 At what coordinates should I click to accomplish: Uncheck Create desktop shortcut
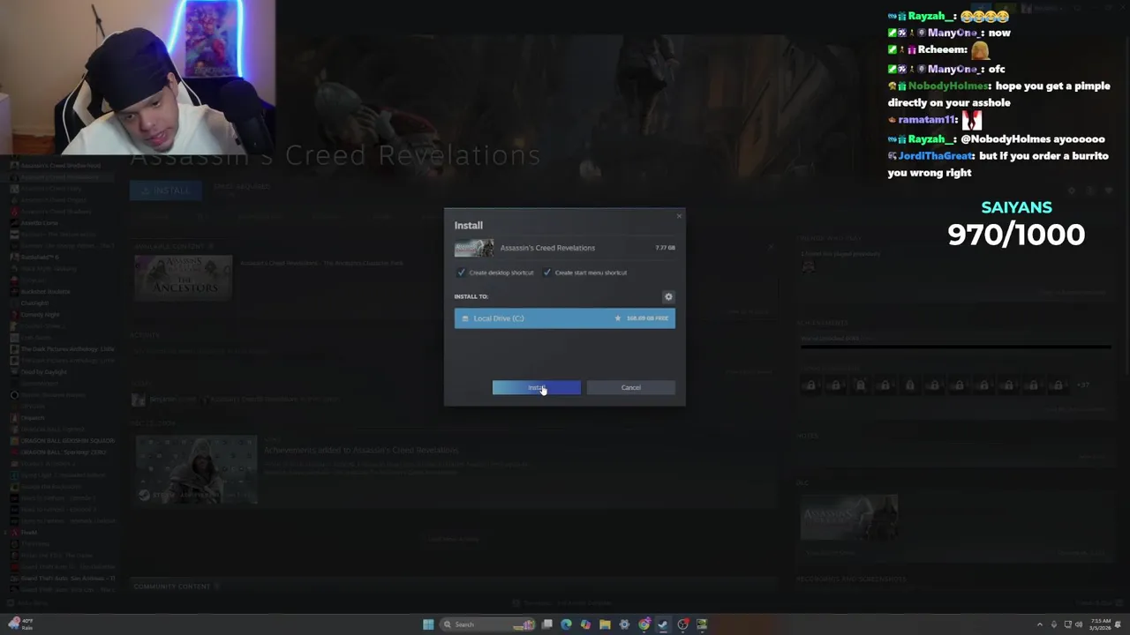click(461, 273)
